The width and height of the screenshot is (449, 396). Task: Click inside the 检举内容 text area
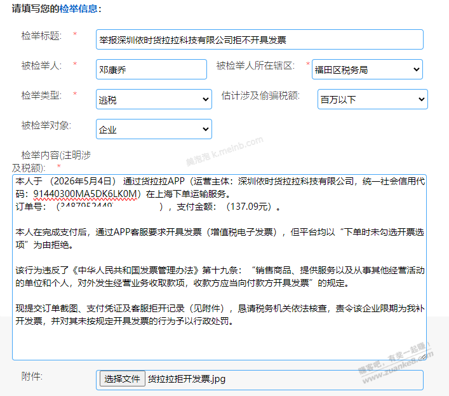pos(219,267)
